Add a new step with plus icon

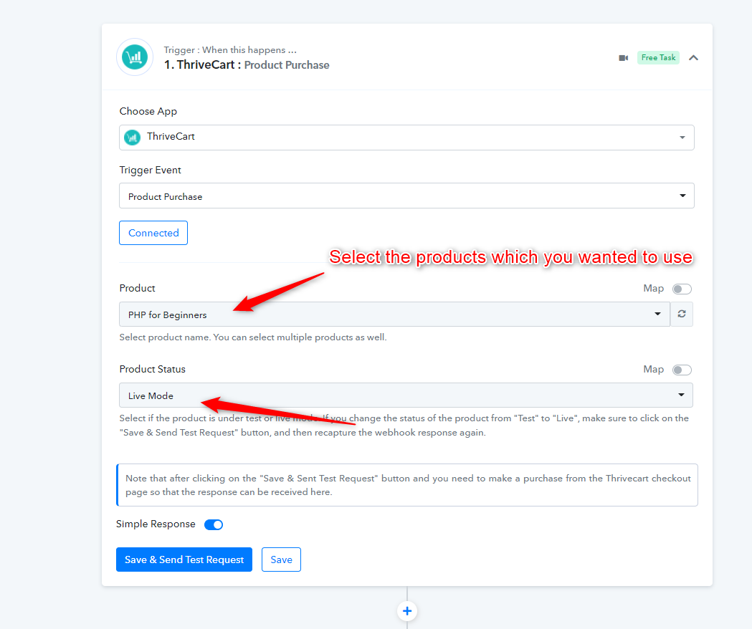click(407, 611)
